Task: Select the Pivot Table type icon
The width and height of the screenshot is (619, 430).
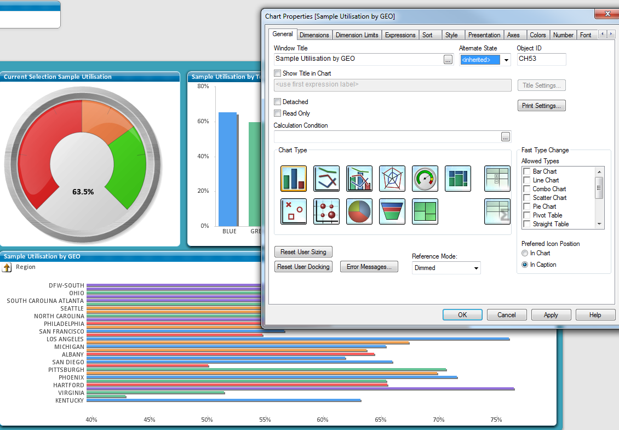Action: pyautogui.click(x=497, y=179)
